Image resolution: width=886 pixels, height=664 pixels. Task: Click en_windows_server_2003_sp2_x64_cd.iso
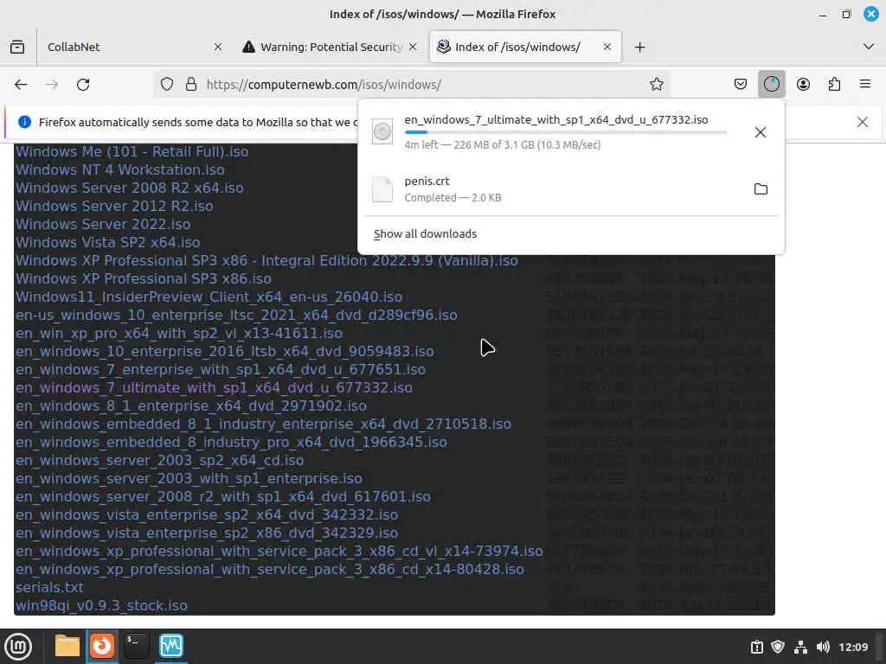tap(159, 461)
